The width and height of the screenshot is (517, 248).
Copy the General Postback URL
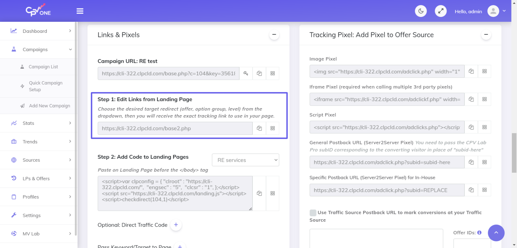tap(471, 162)
